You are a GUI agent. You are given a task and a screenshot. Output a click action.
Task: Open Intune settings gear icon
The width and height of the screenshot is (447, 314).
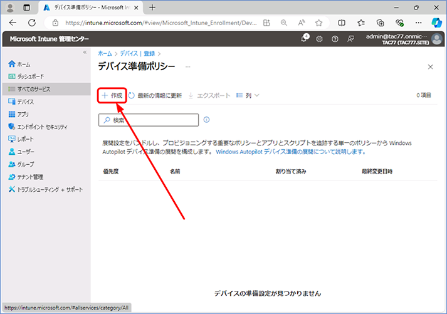coord(319,39)
